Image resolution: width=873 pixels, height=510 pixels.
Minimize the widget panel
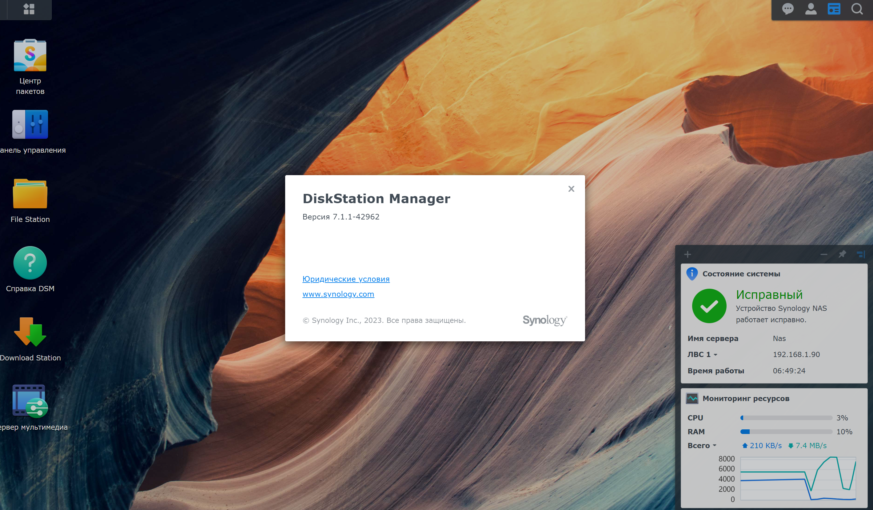[824, 255]
